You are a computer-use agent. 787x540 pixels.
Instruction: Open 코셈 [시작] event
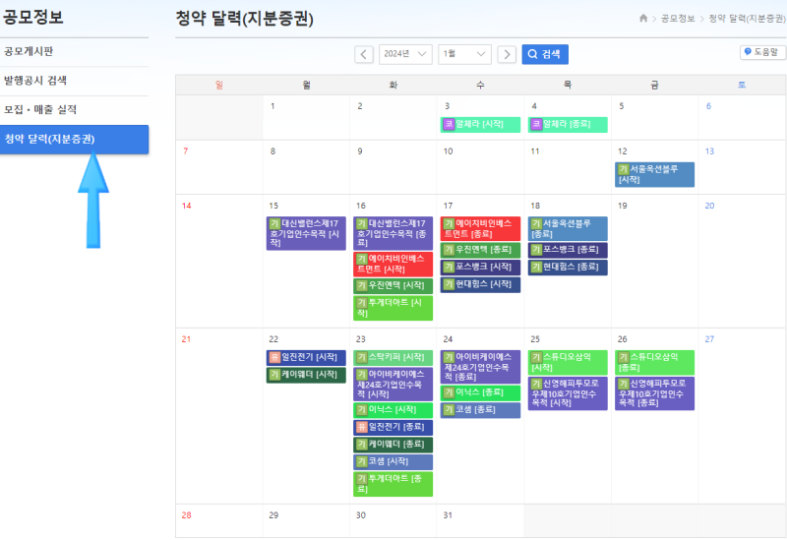coord(393,461)
